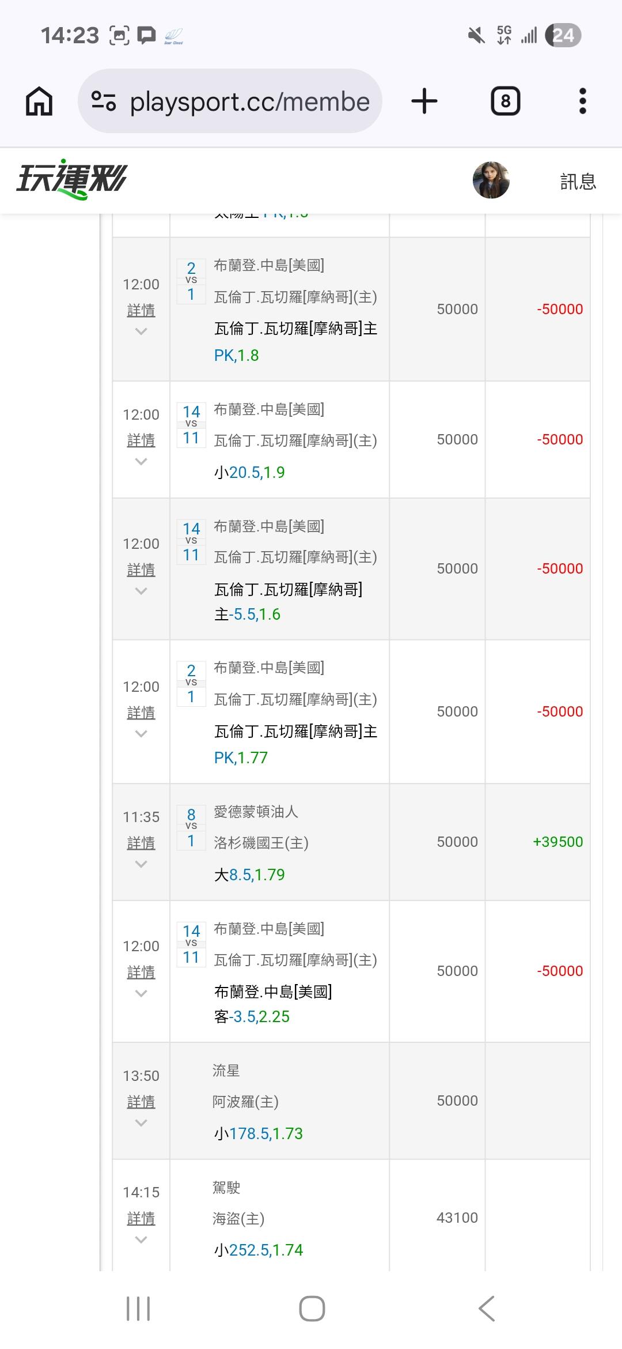This screenshot has height=1349, width=622.
Task: Open the user profile avatar
Action: pos(491,180)
